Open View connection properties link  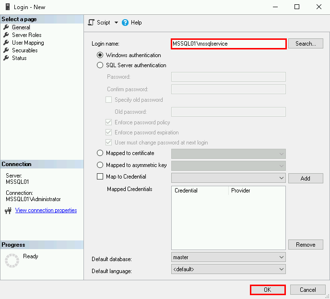(46, 210)
